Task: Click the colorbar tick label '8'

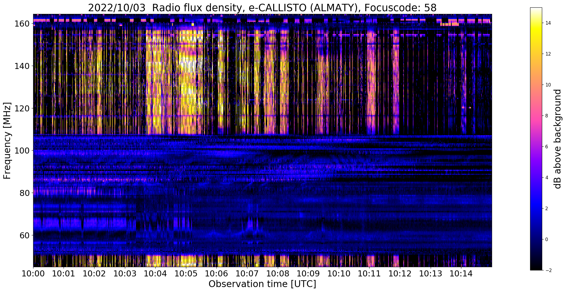Action: click(547, 116)
